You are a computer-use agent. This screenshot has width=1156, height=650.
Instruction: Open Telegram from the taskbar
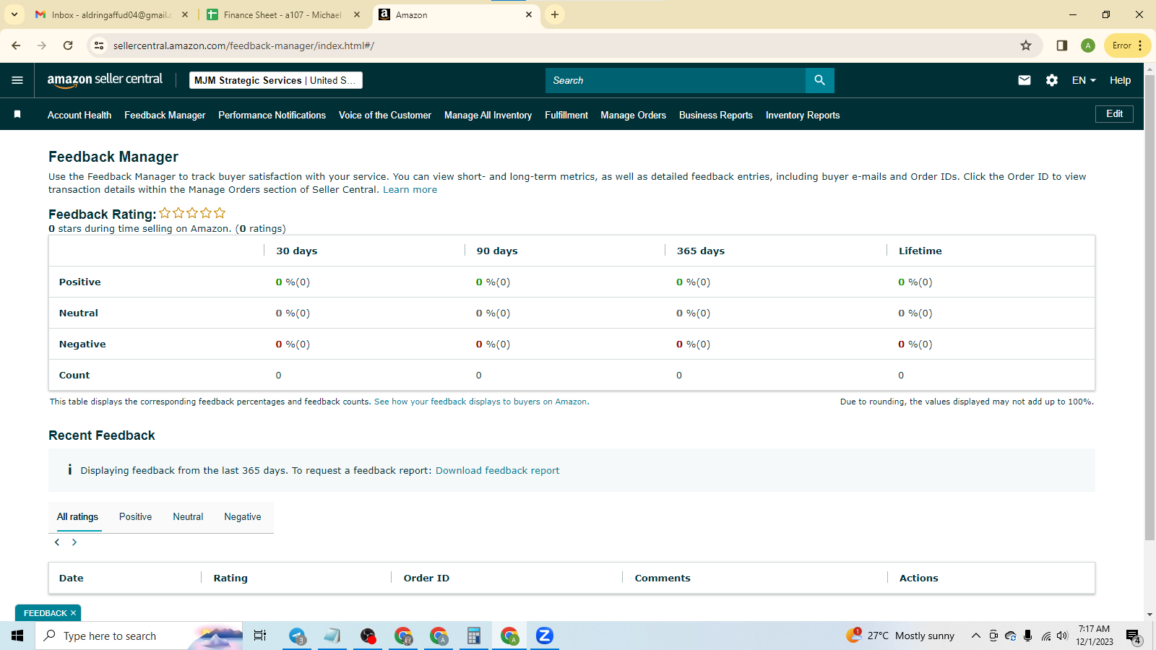tap(298, 636)
